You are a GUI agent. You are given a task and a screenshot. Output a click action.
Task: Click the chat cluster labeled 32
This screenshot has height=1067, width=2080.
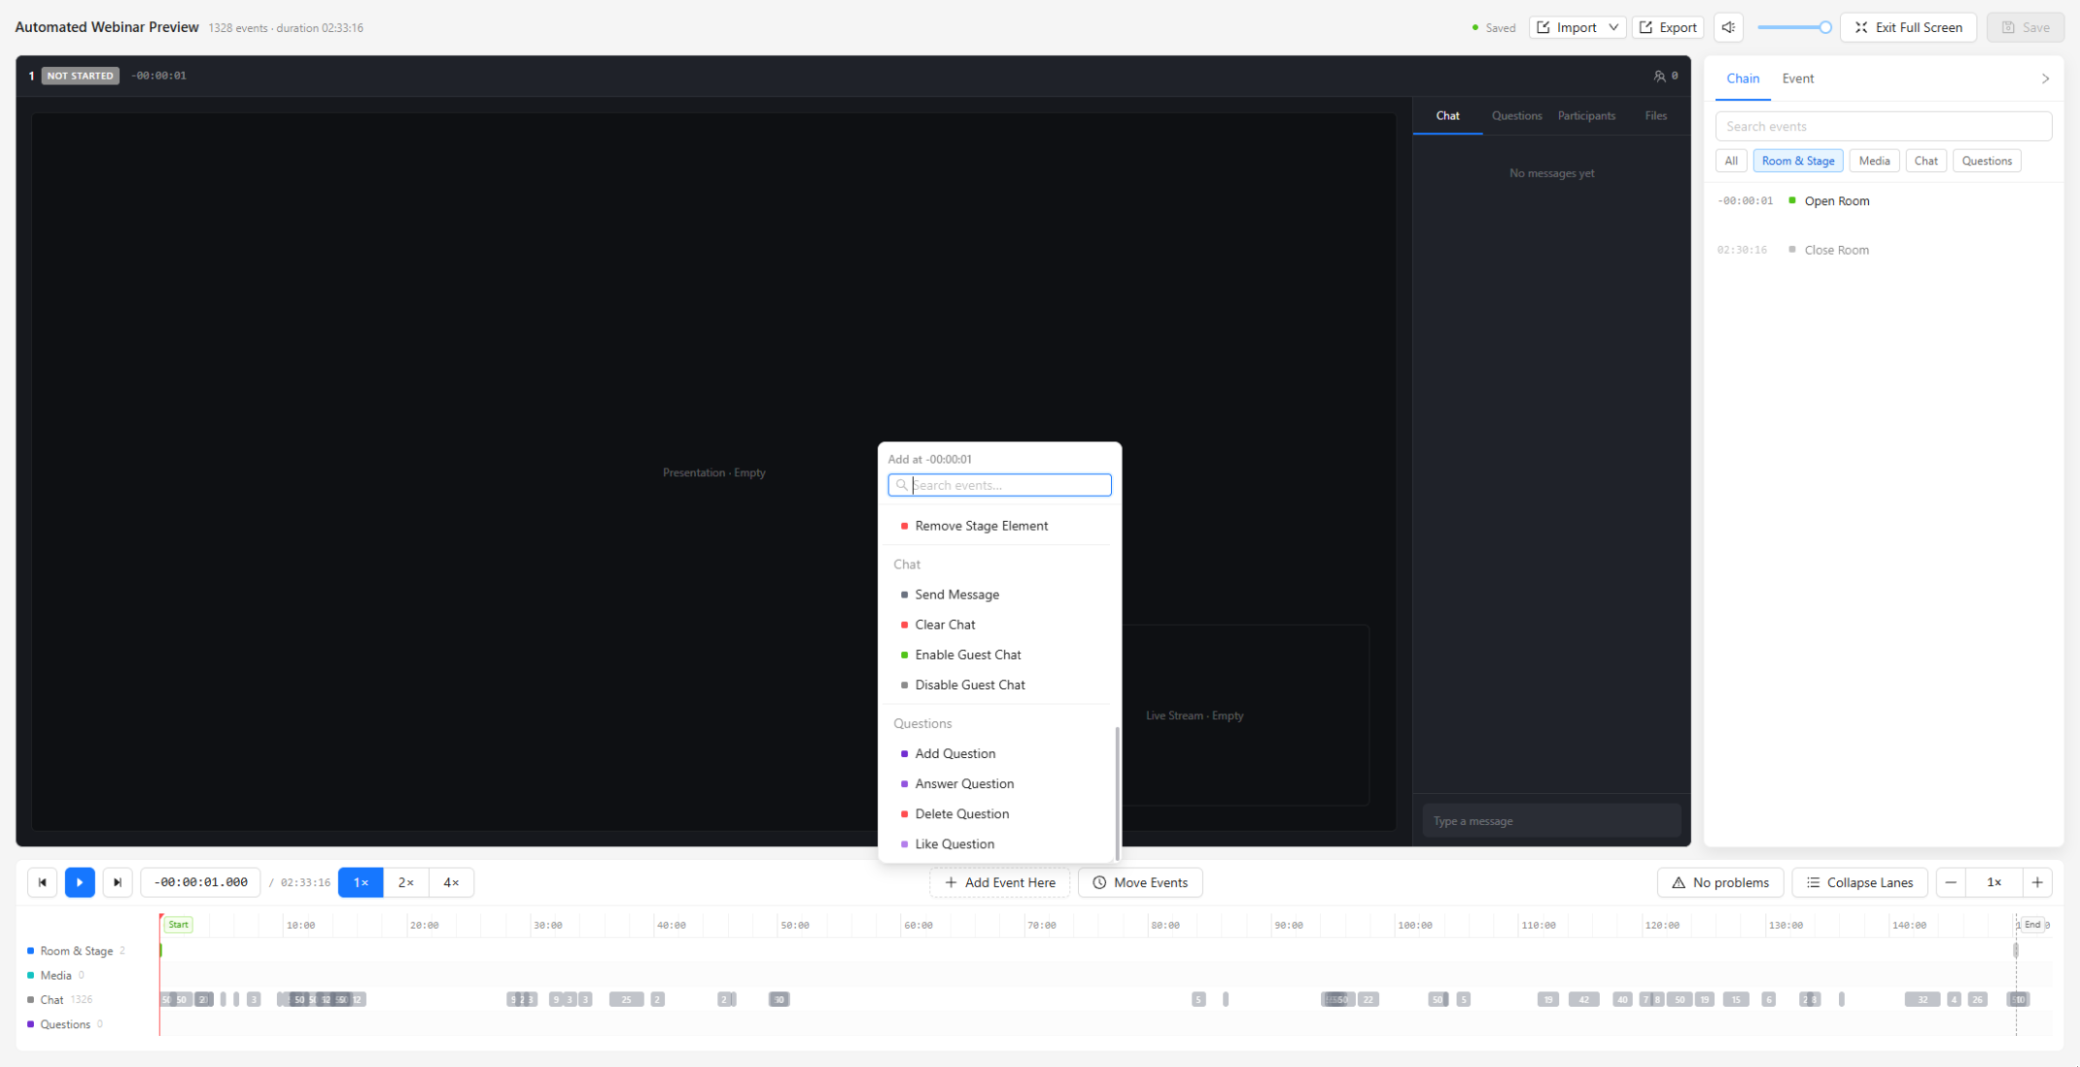click(x=1923, y=1000)
